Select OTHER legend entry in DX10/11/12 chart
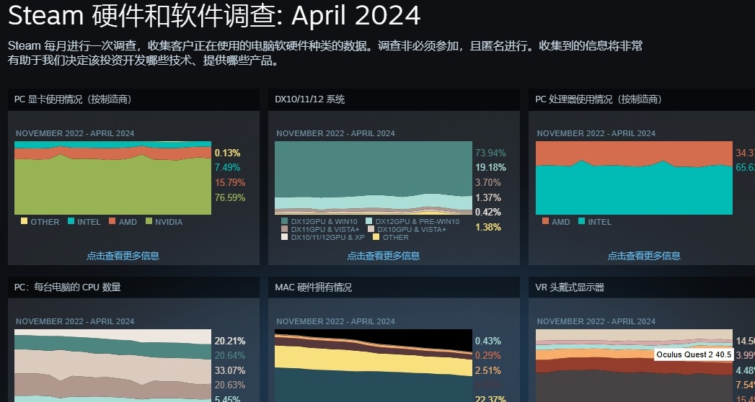Viewport: 755px width, 402px height. (391, 237)
